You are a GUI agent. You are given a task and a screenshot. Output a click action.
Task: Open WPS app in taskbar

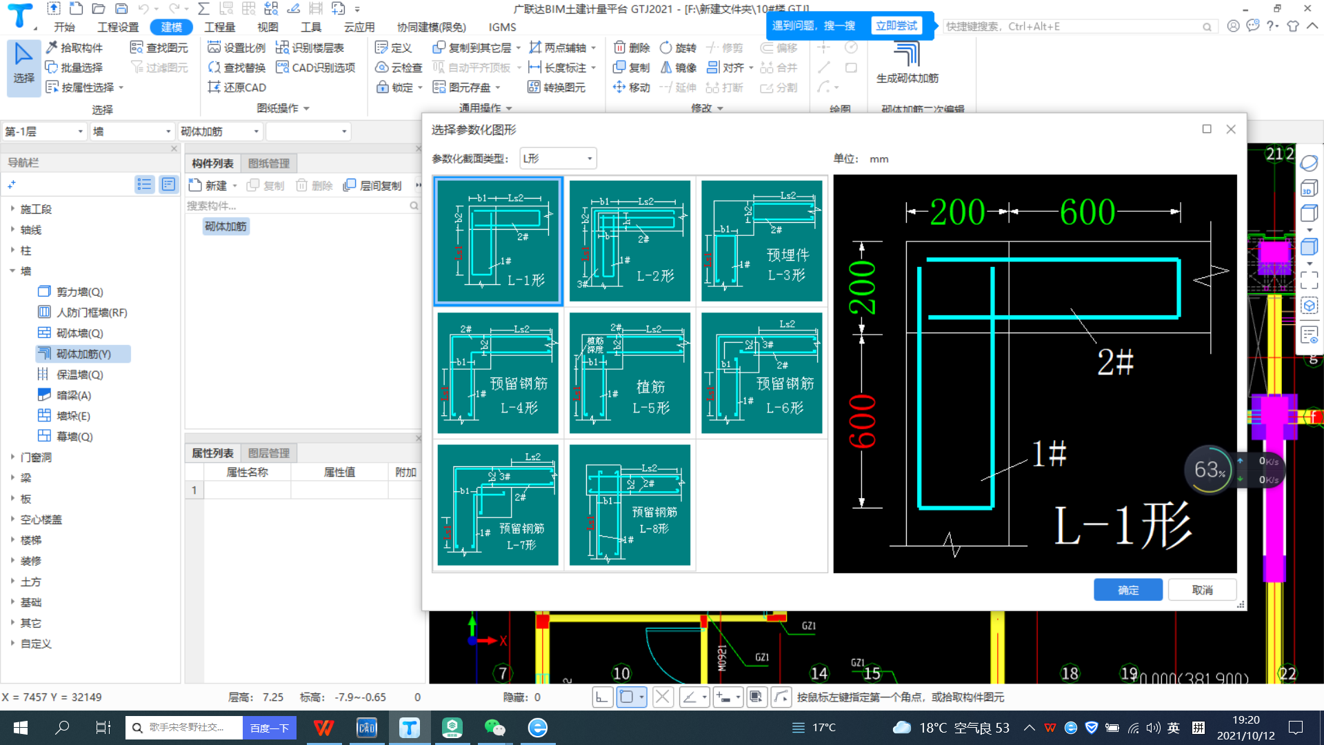point(323,728)
